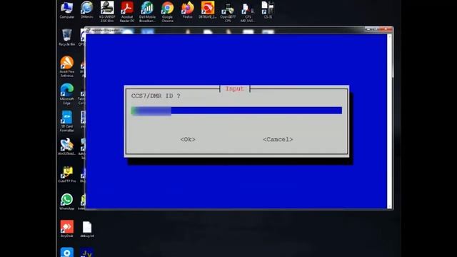Open the debug.txt file on desktop
Image resolution: width=457 pixels, height=257 pixels.
pos(87,229)
